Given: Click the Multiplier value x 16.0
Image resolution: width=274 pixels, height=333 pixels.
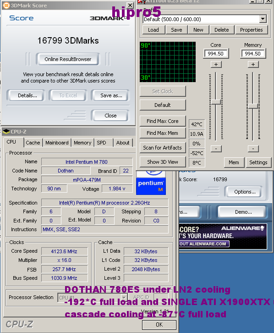Looking at the screenshot, I should point(64,260).
